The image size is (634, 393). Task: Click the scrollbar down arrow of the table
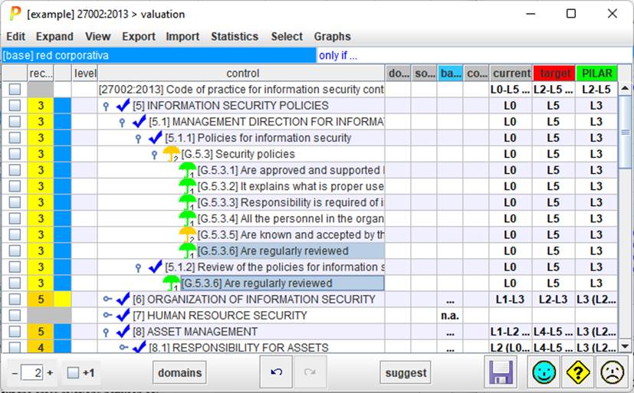[x=625, y=346]
